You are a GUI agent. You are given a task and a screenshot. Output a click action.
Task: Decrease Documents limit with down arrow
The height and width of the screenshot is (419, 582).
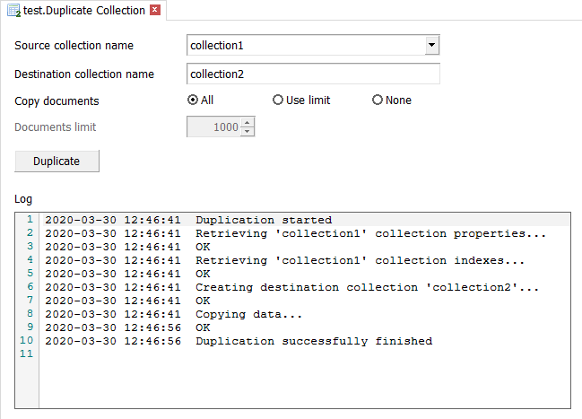[248, 132]
